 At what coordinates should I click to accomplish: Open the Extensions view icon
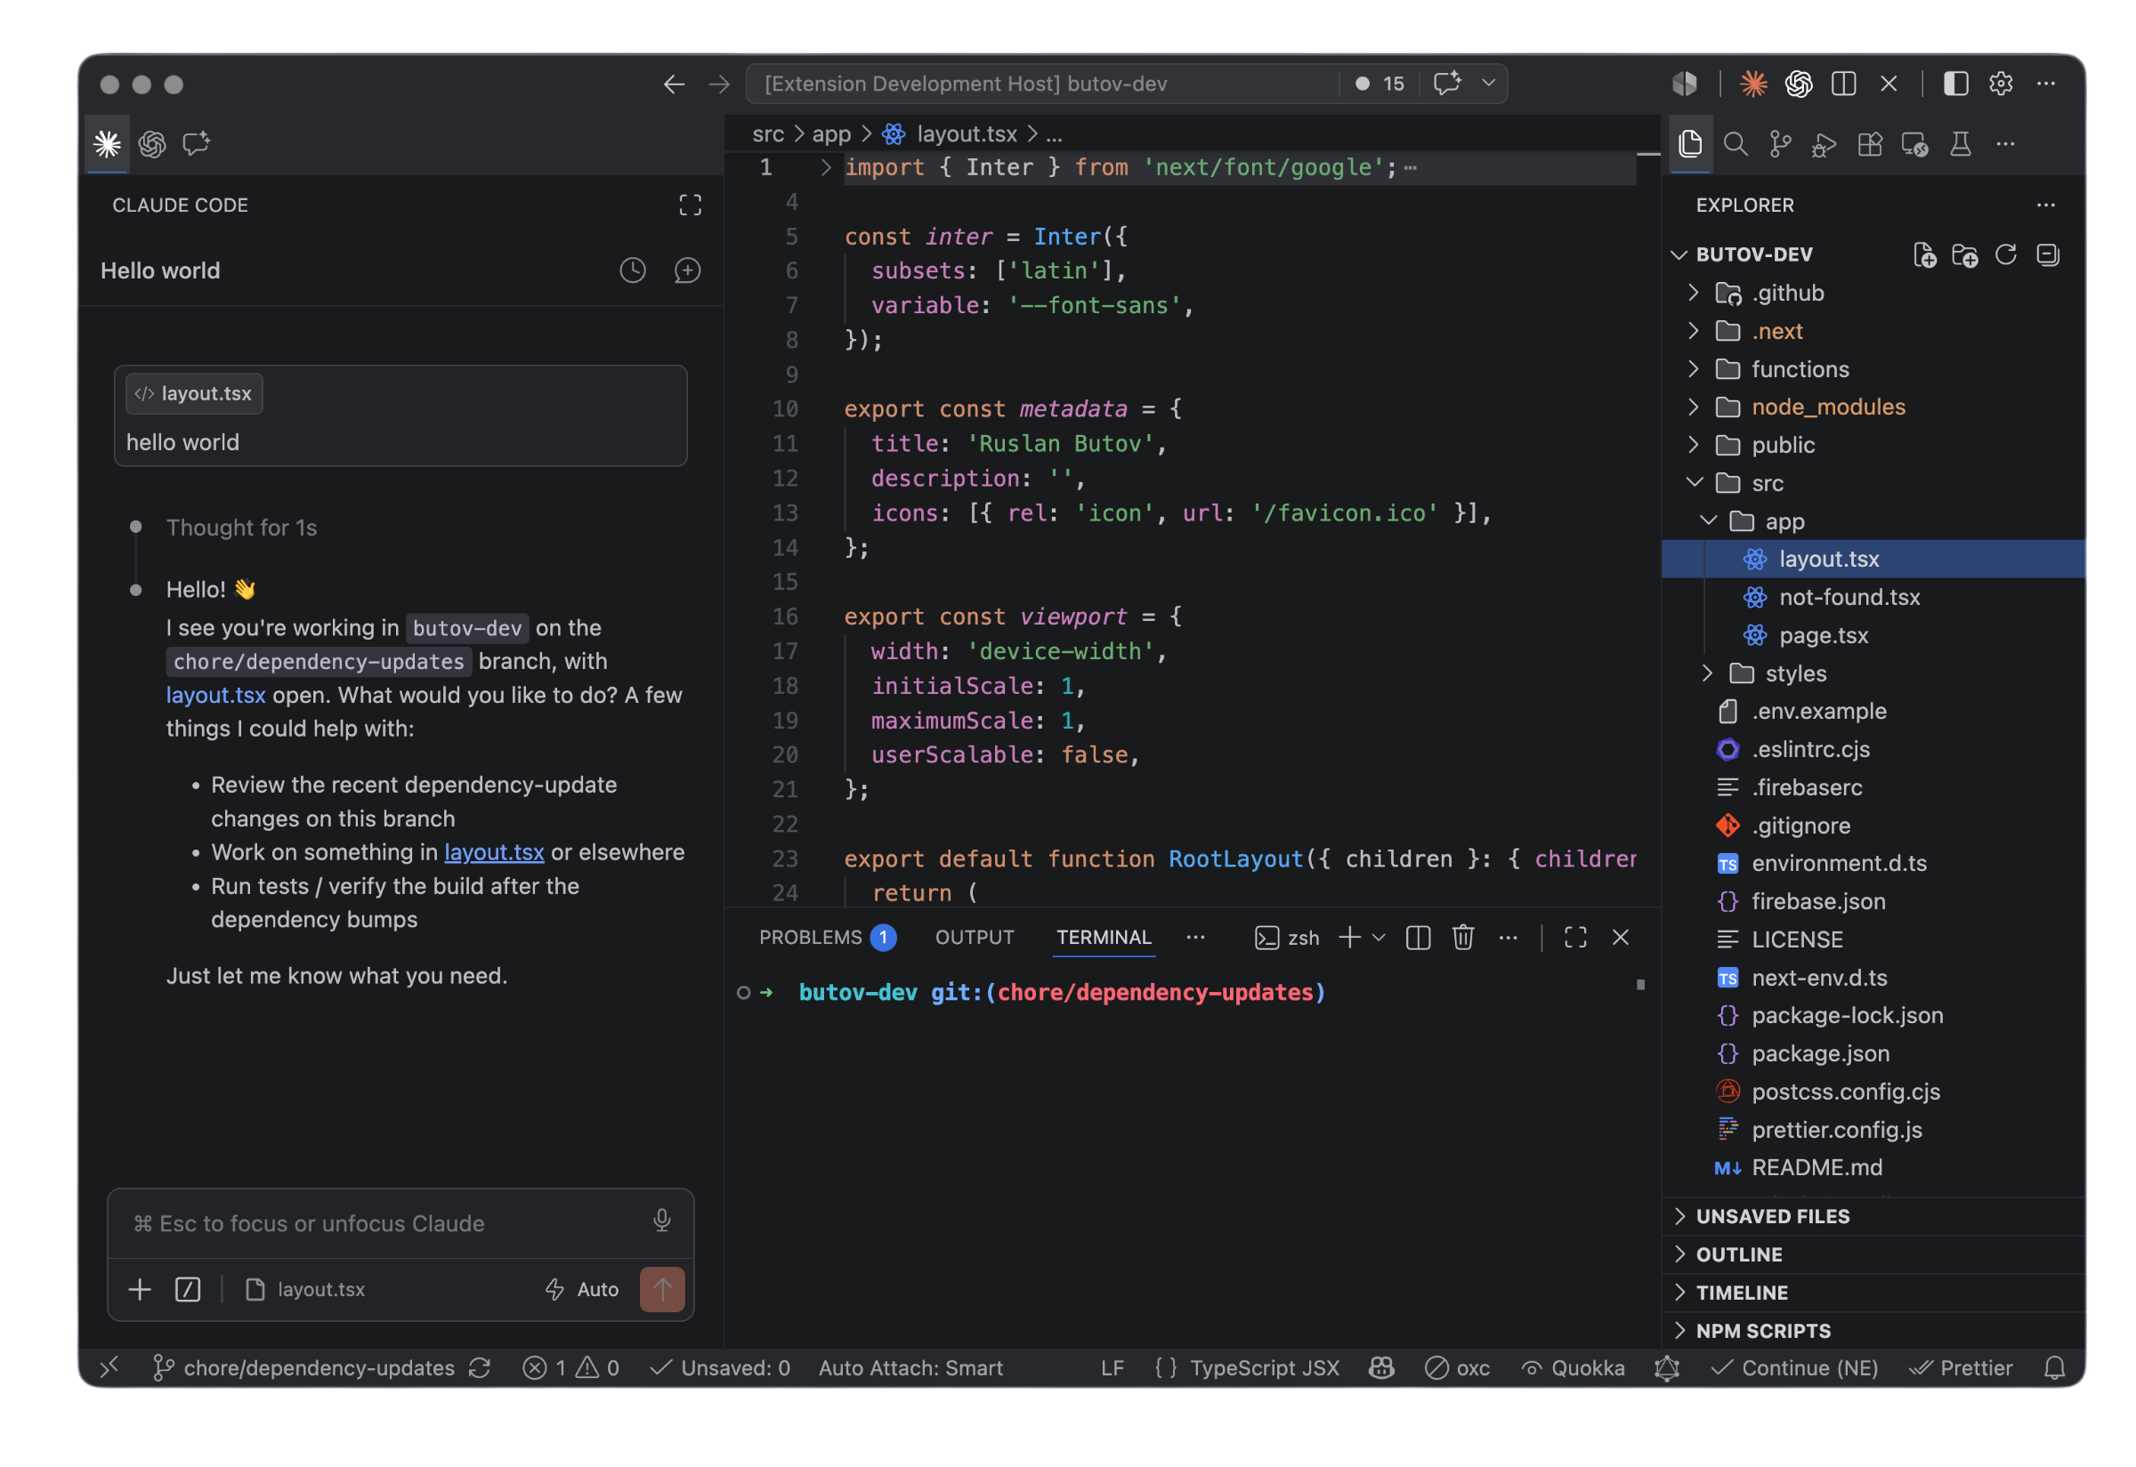(1869, 144)
